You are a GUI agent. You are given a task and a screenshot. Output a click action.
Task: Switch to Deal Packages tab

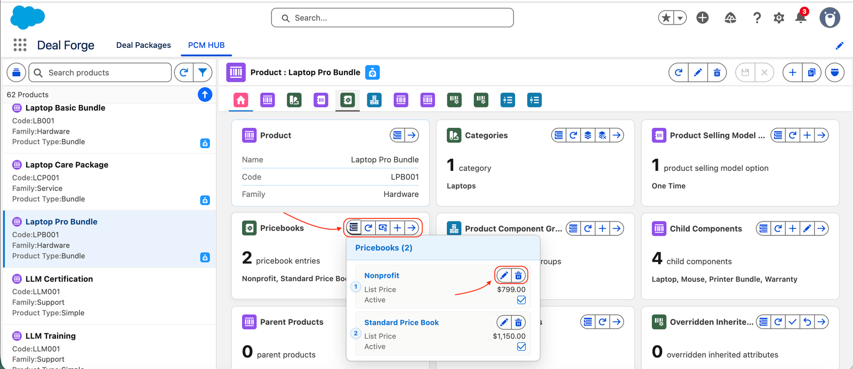[143, 45]
